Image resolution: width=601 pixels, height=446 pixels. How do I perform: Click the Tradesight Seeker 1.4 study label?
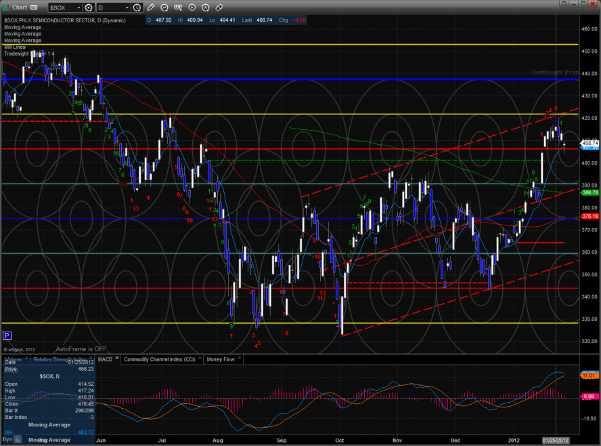30,53
